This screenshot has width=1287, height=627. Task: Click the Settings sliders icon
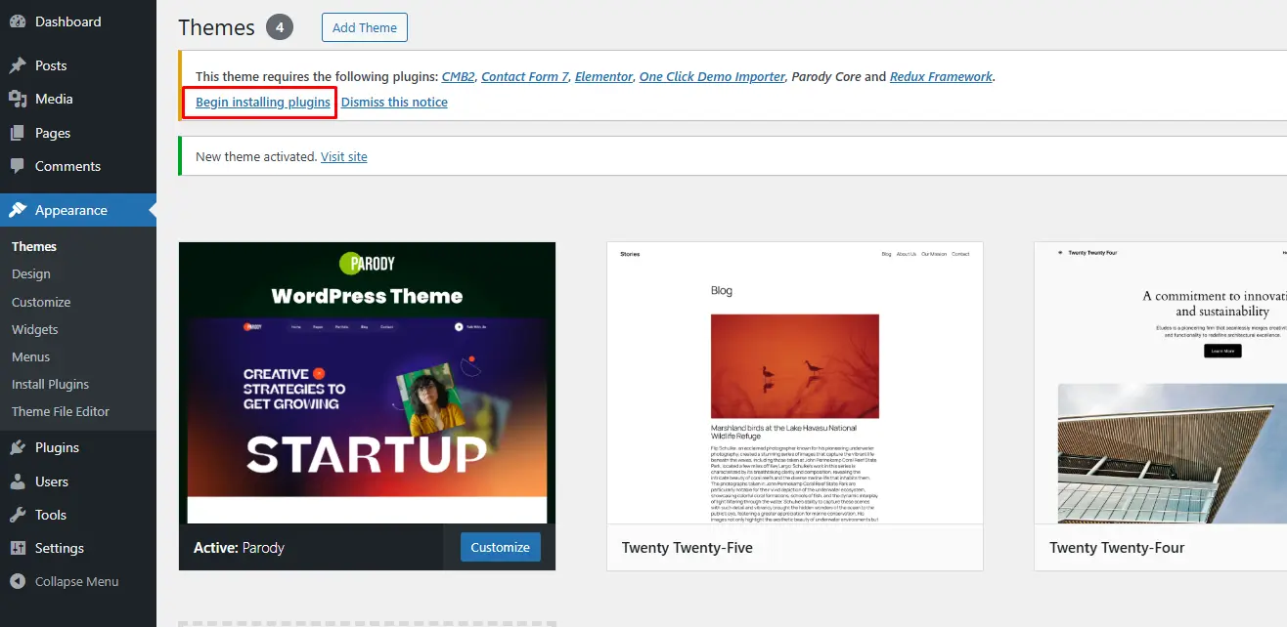pyautogui.click(x=18, y=548)
